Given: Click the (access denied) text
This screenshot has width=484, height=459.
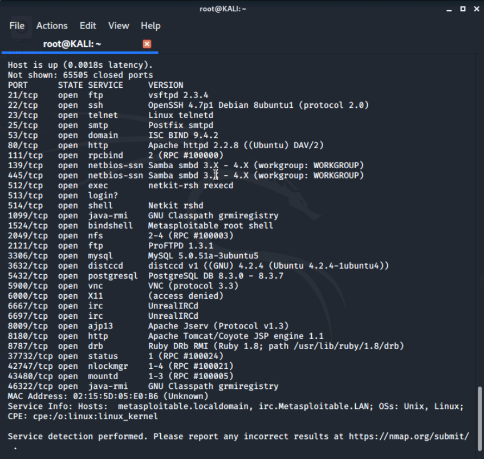Looking at the screenshot, I should [x=185, y=296].
